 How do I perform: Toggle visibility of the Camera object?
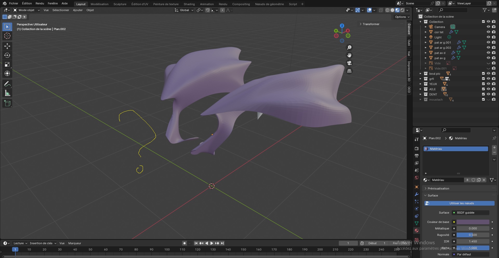point(488,27)
